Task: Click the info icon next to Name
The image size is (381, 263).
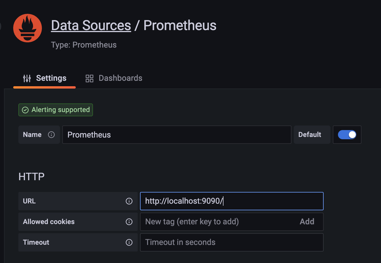Action: click(51, 135)
